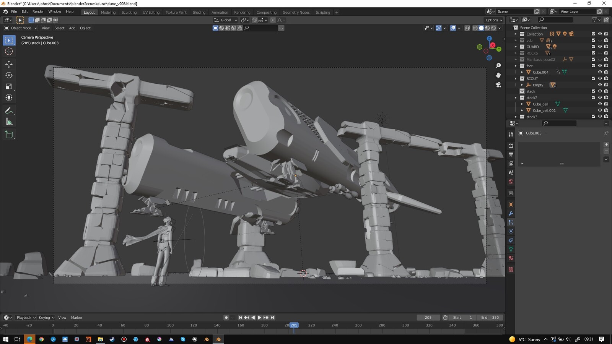Untick the GUARD collection's view layer checkbox

[594, 47]
